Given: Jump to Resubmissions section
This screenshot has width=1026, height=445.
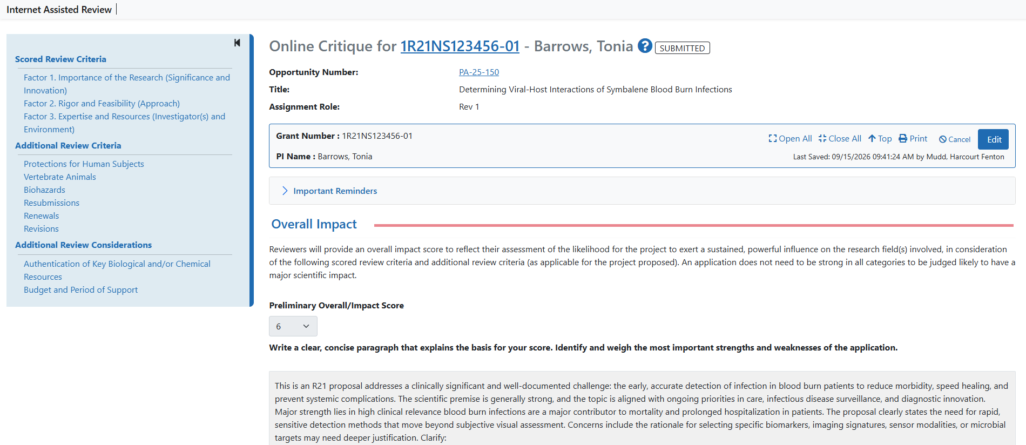Looking at the screenshot, I should click(x=51, y=203).
